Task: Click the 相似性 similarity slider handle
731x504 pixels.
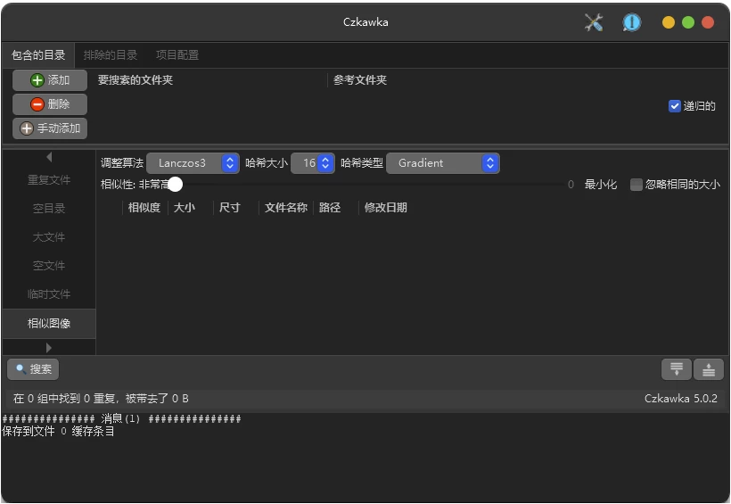Action: coord(175,185)
